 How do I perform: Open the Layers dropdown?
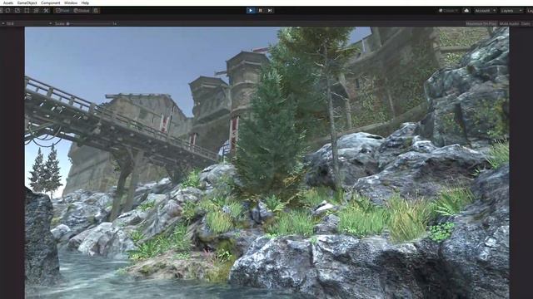511,11
